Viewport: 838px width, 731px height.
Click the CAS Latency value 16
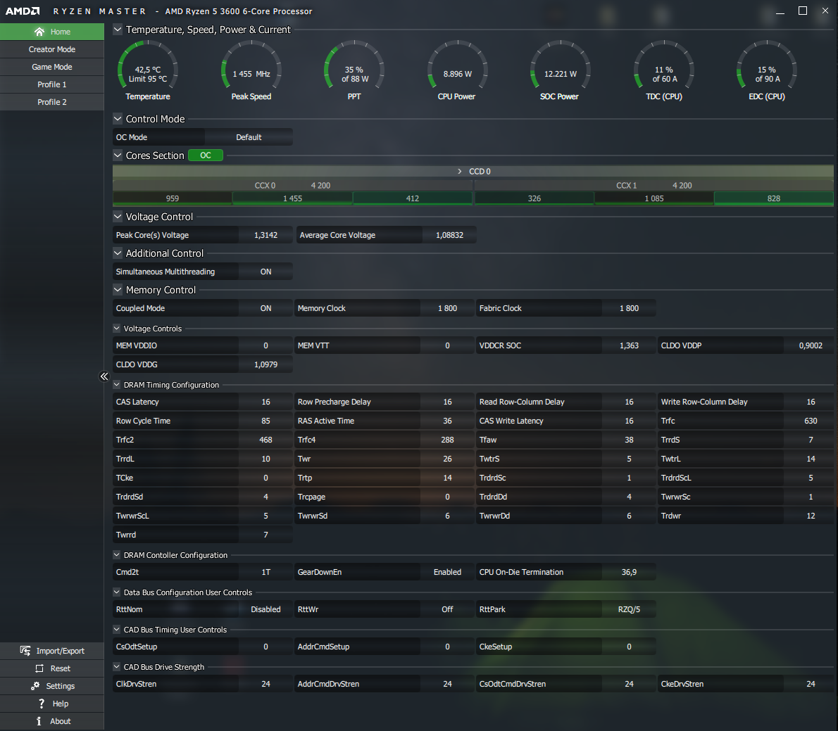pos(265,402)
